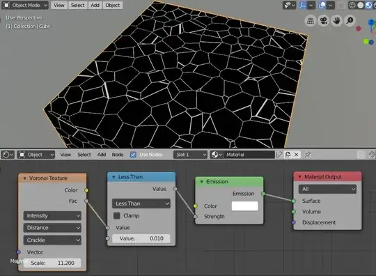
Task: Collapse the Less Than node
Action: click(x=113, y=177)
